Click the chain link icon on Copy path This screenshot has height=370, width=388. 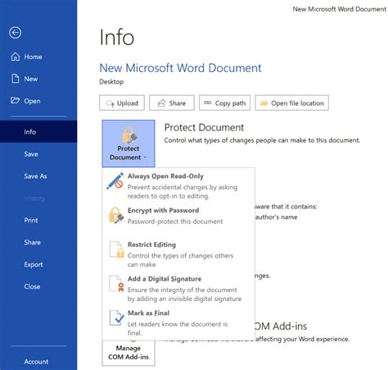(208, 103)
